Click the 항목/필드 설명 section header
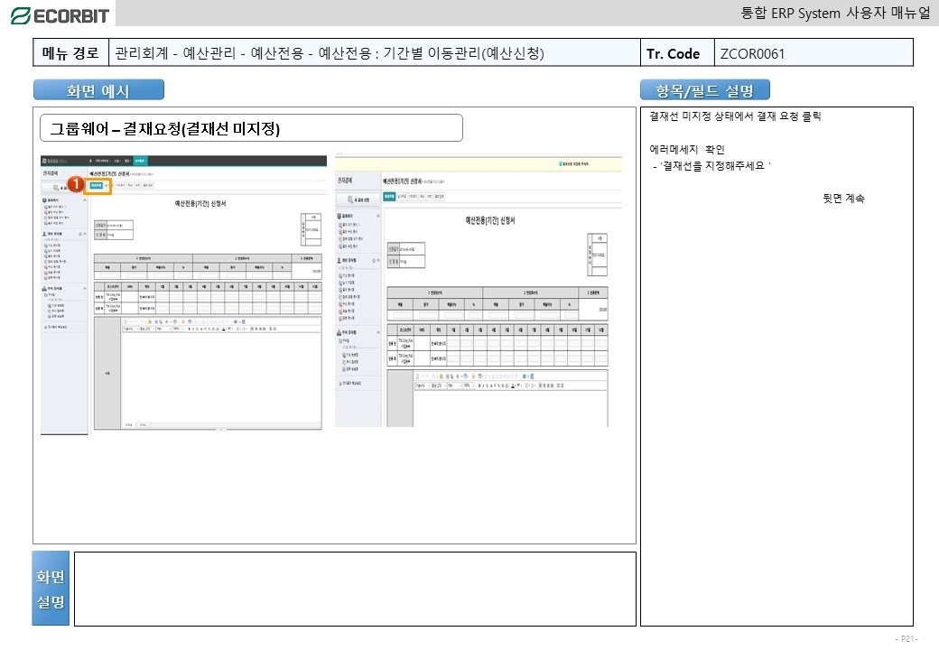 704,90
